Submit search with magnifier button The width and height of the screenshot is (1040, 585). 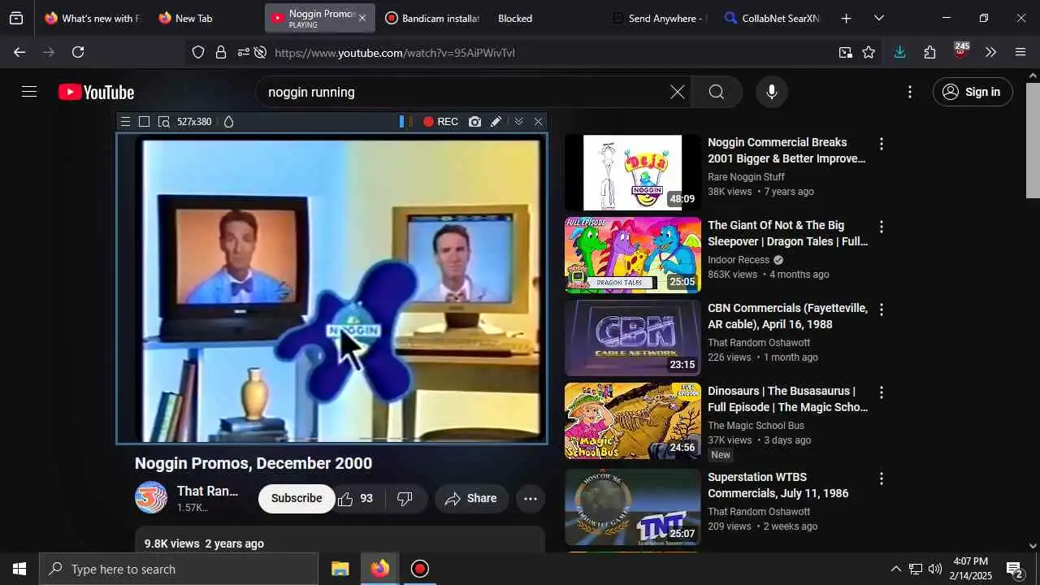[x=716, y=92]
